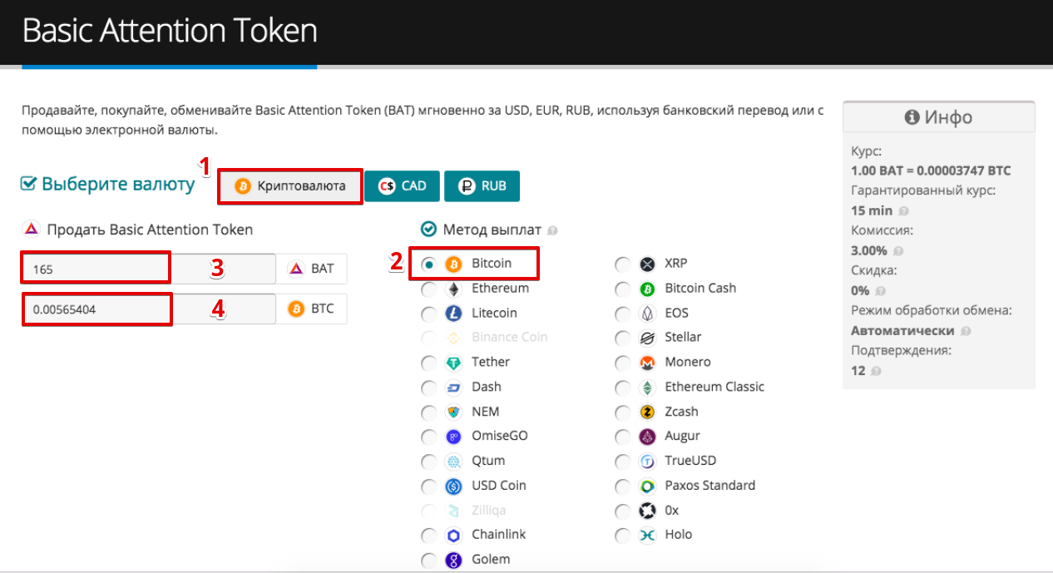
Task: Choose the Monero radio button
Action: tap(623, 363)
